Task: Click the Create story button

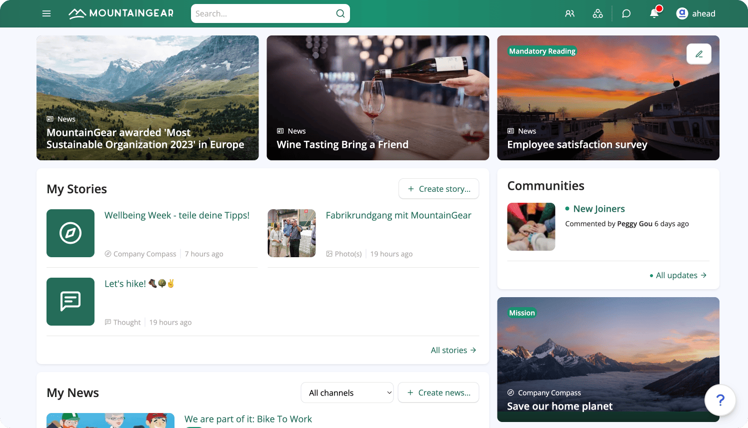Action: click(438, 189)
